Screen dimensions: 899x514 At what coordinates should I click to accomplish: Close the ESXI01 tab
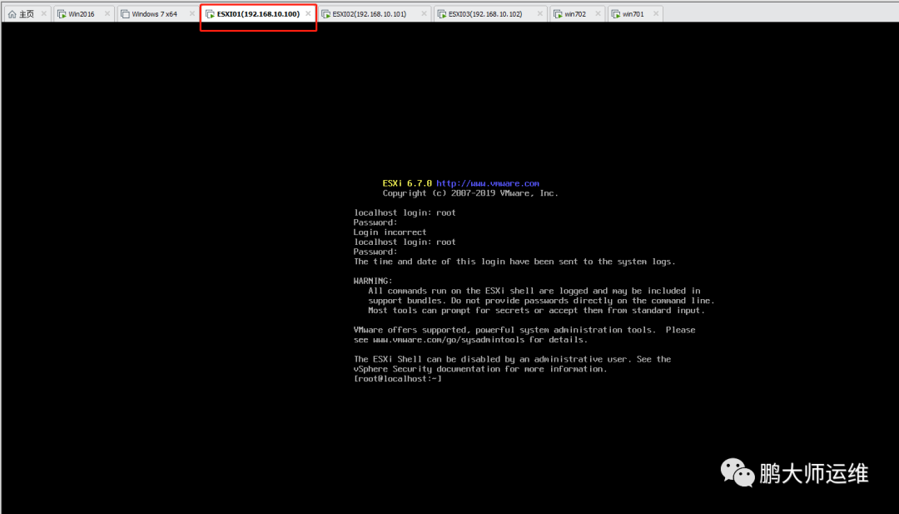tap(309, 14)
